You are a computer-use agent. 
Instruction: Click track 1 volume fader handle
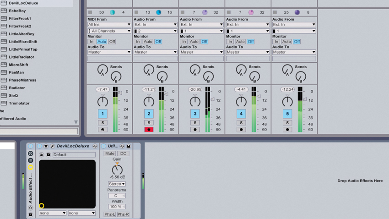[x=120, y=93]
